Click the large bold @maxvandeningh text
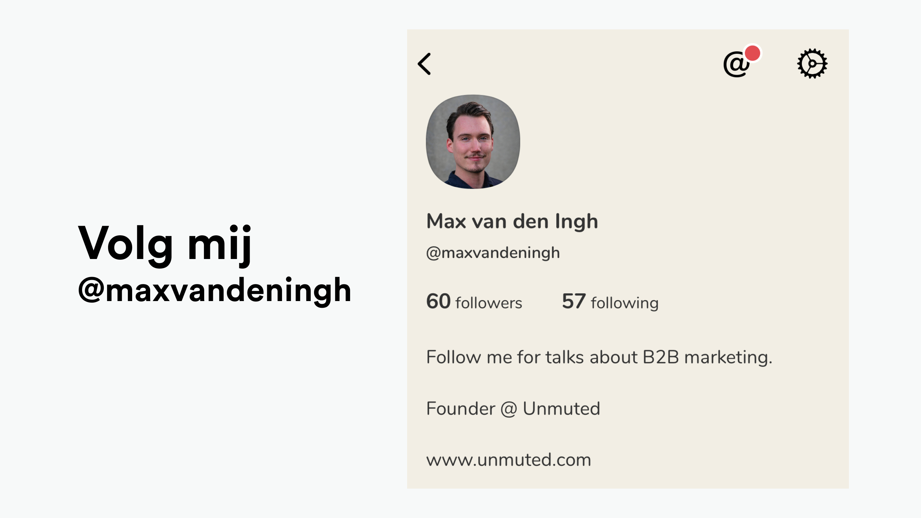 click(215, 291)
